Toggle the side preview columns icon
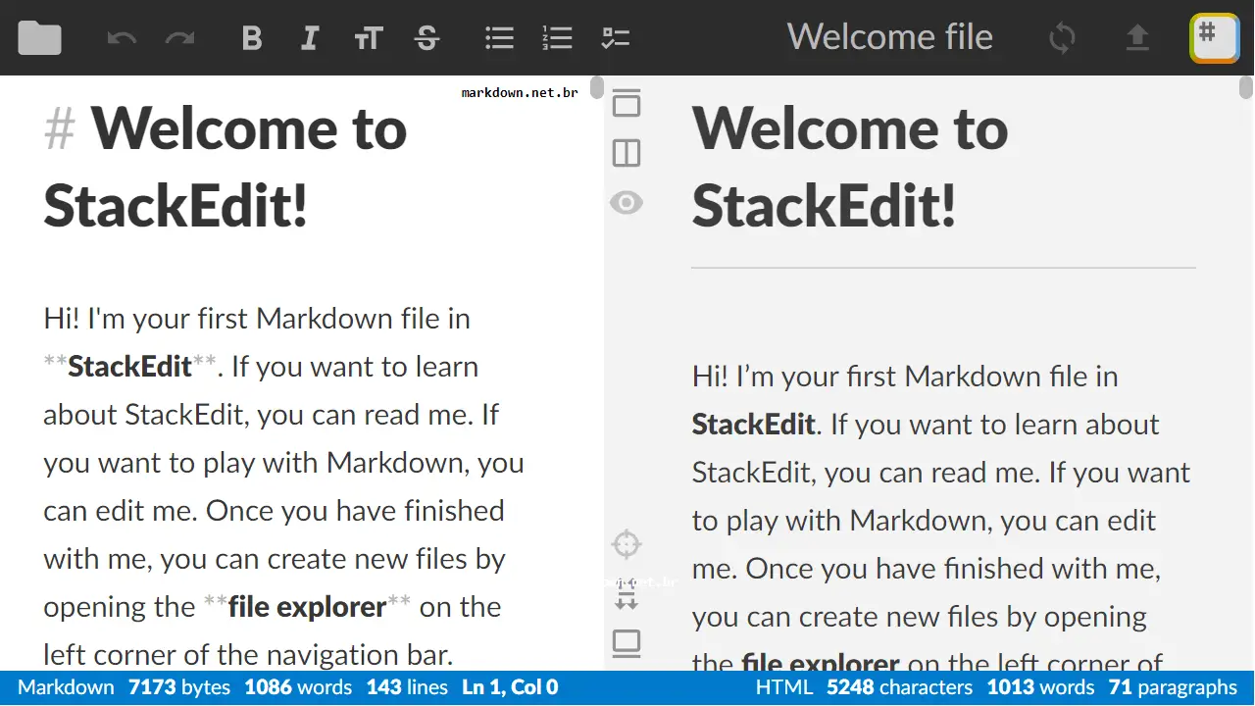The image size is (1255, 706). pos(627,153)
